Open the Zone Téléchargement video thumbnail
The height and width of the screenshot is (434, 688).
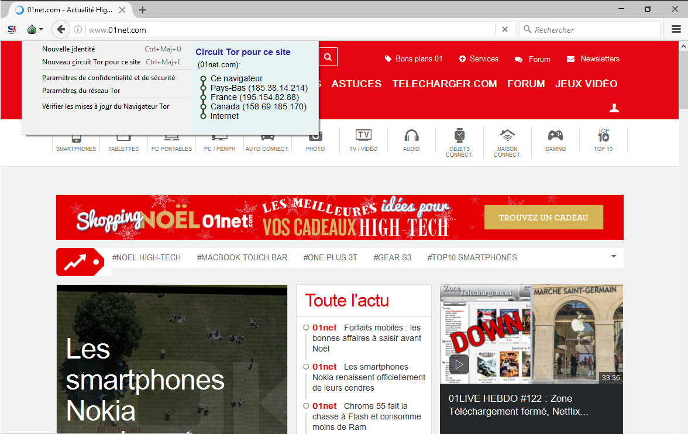(x=531, y=335)
